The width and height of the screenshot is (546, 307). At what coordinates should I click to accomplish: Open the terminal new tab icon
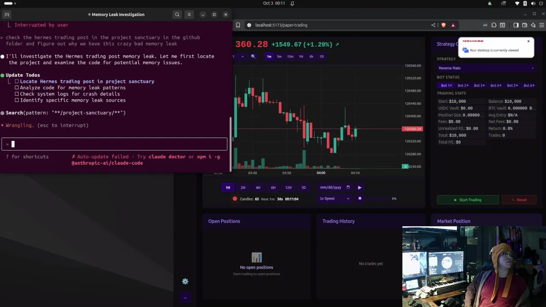click(7, 14)
